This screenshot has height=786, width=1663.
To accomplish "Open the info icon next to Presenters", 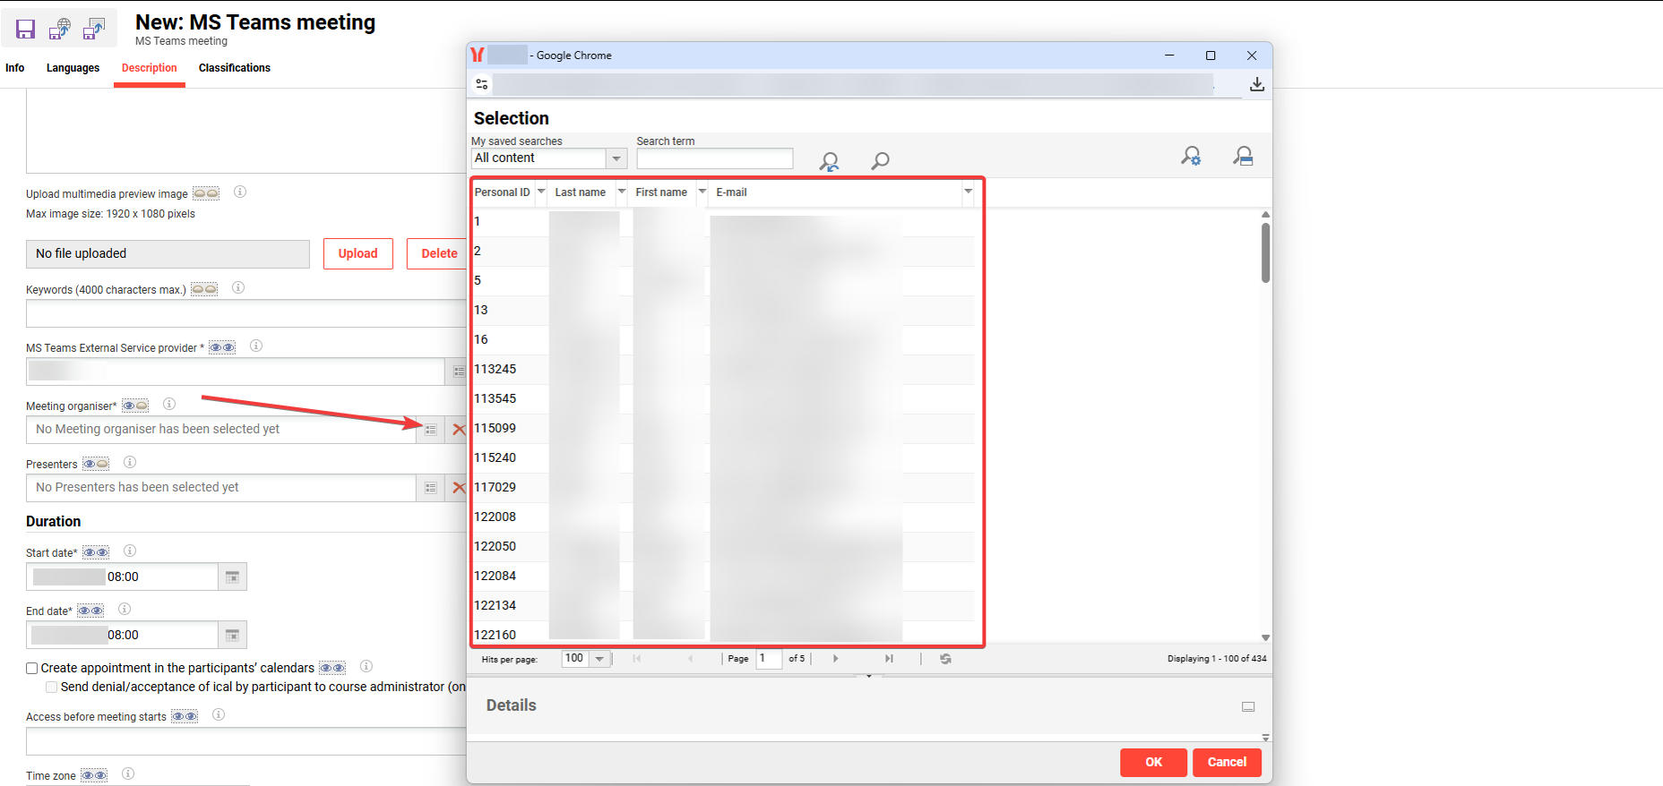I will pyautogui.click(x=130, y=463).
